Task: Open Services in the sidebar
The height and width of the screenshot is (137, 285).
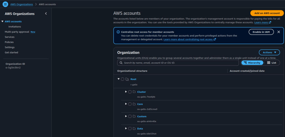Action: pyautogui.click(x=10, y=37)
